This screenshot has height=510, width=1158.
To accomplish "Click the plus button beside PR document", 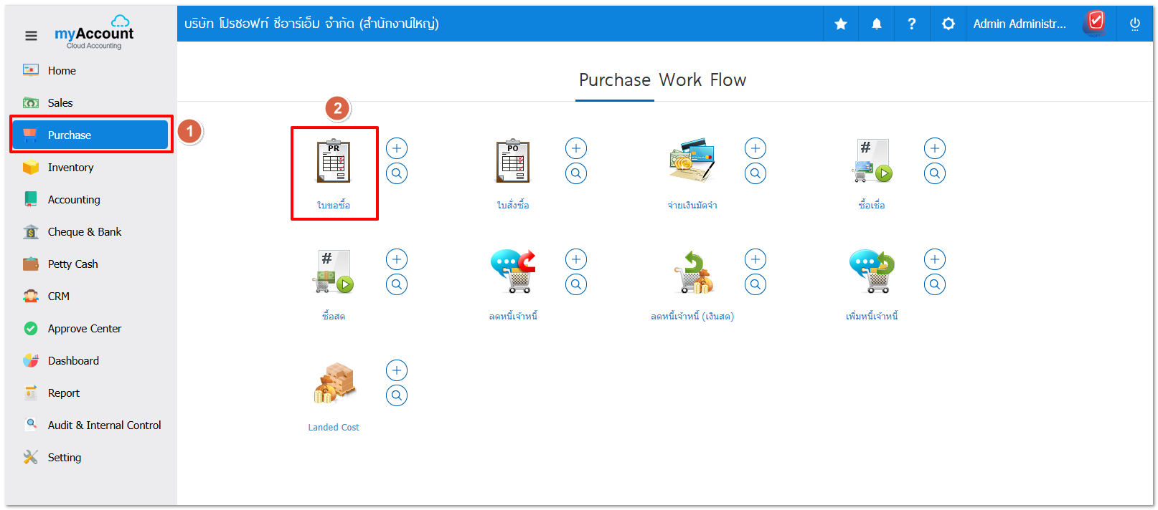I will click(397, 148).
